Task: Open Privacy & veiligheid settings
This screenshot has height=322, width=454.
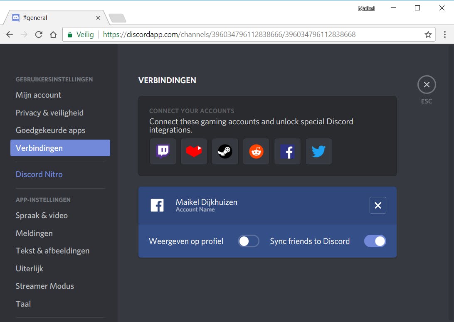Action: pos(60,113)
